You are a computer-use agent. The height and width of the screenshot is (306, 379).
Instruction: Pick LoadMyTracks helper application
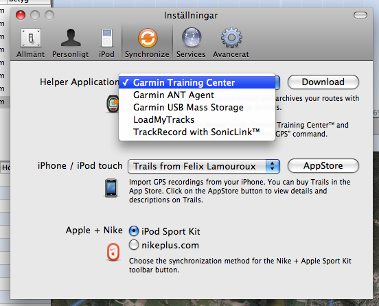point(197,119)
